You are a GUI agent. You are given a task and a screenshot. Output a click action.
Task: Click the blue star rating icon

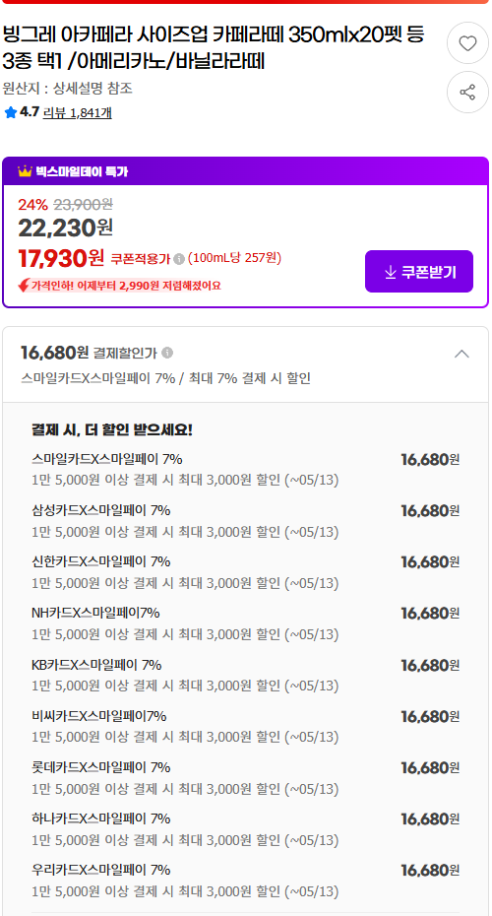pyautogui.click(x=11, y=112)
